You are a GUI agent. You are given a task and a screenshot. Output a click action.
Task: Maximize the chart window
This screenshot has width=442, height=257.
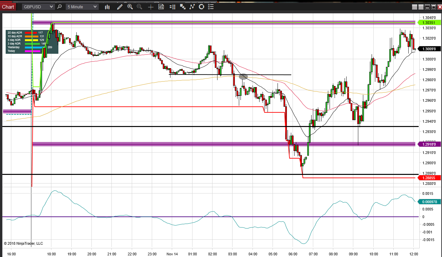point(434,7)
